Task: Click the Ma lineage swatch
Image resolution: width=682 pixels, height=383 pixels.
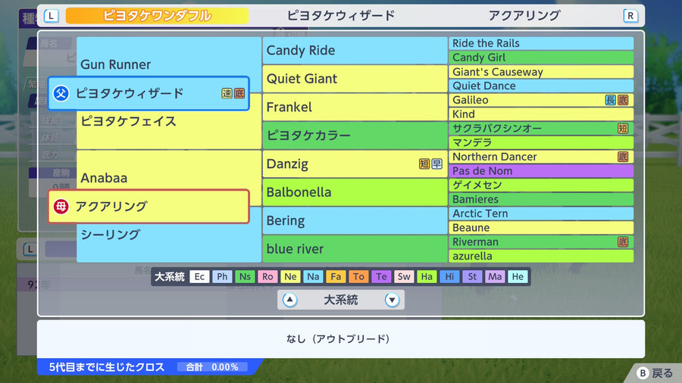Action: click(x=495, y=276)
